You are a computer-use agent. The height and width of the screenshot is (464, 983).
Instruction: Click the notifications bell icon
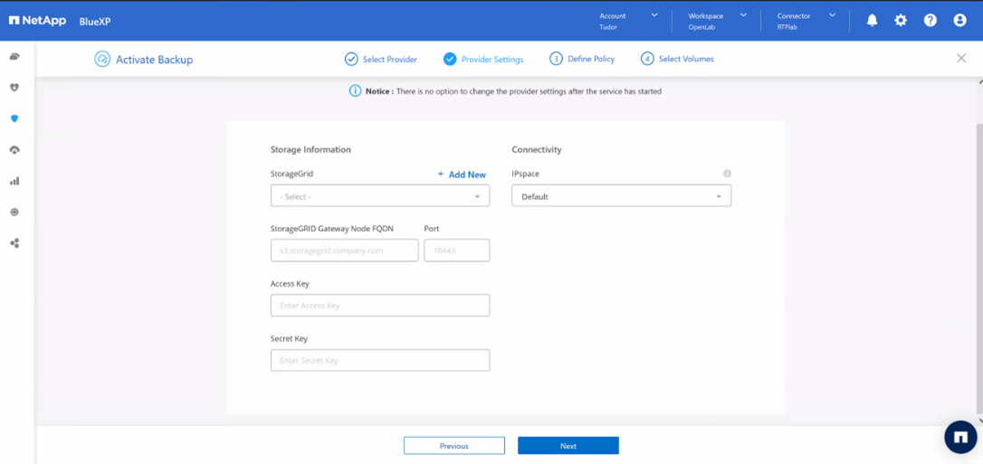pos(872,20)
